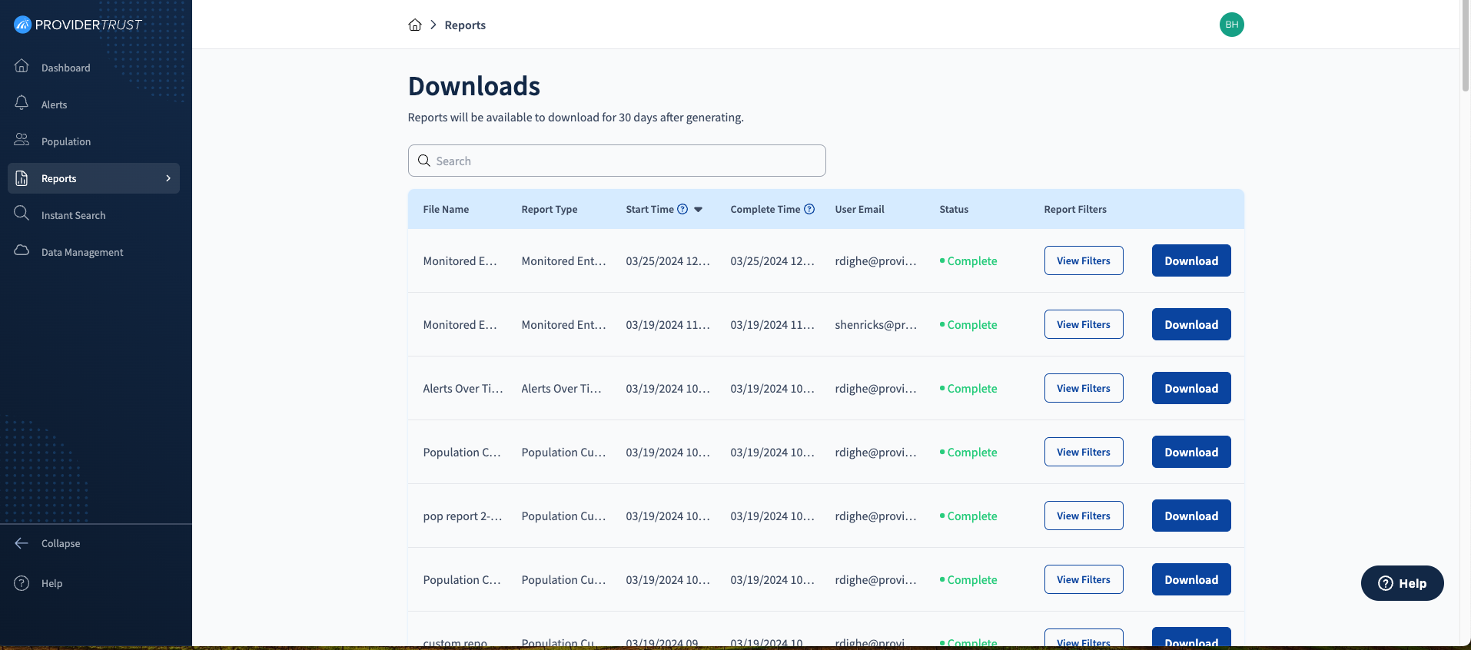Image resolution: width=1471 pixels, height=650 pixels.
Task: Download the Alerts Over Time report
Action: click(x=1191, y=388)
